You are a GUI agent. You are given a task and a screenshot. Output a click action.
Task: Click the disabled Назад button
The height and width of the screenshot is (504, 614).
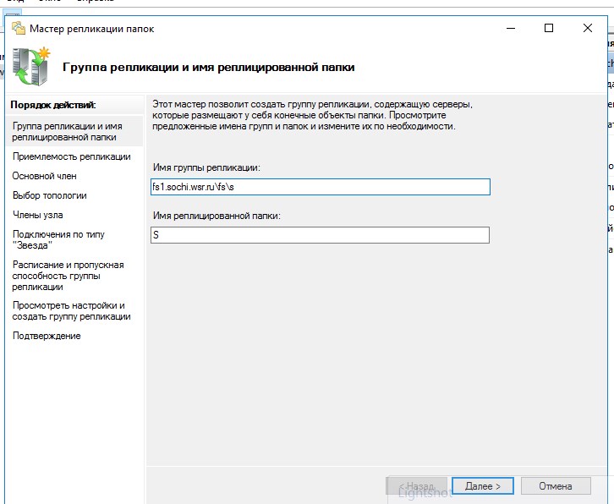pos(417,486)
